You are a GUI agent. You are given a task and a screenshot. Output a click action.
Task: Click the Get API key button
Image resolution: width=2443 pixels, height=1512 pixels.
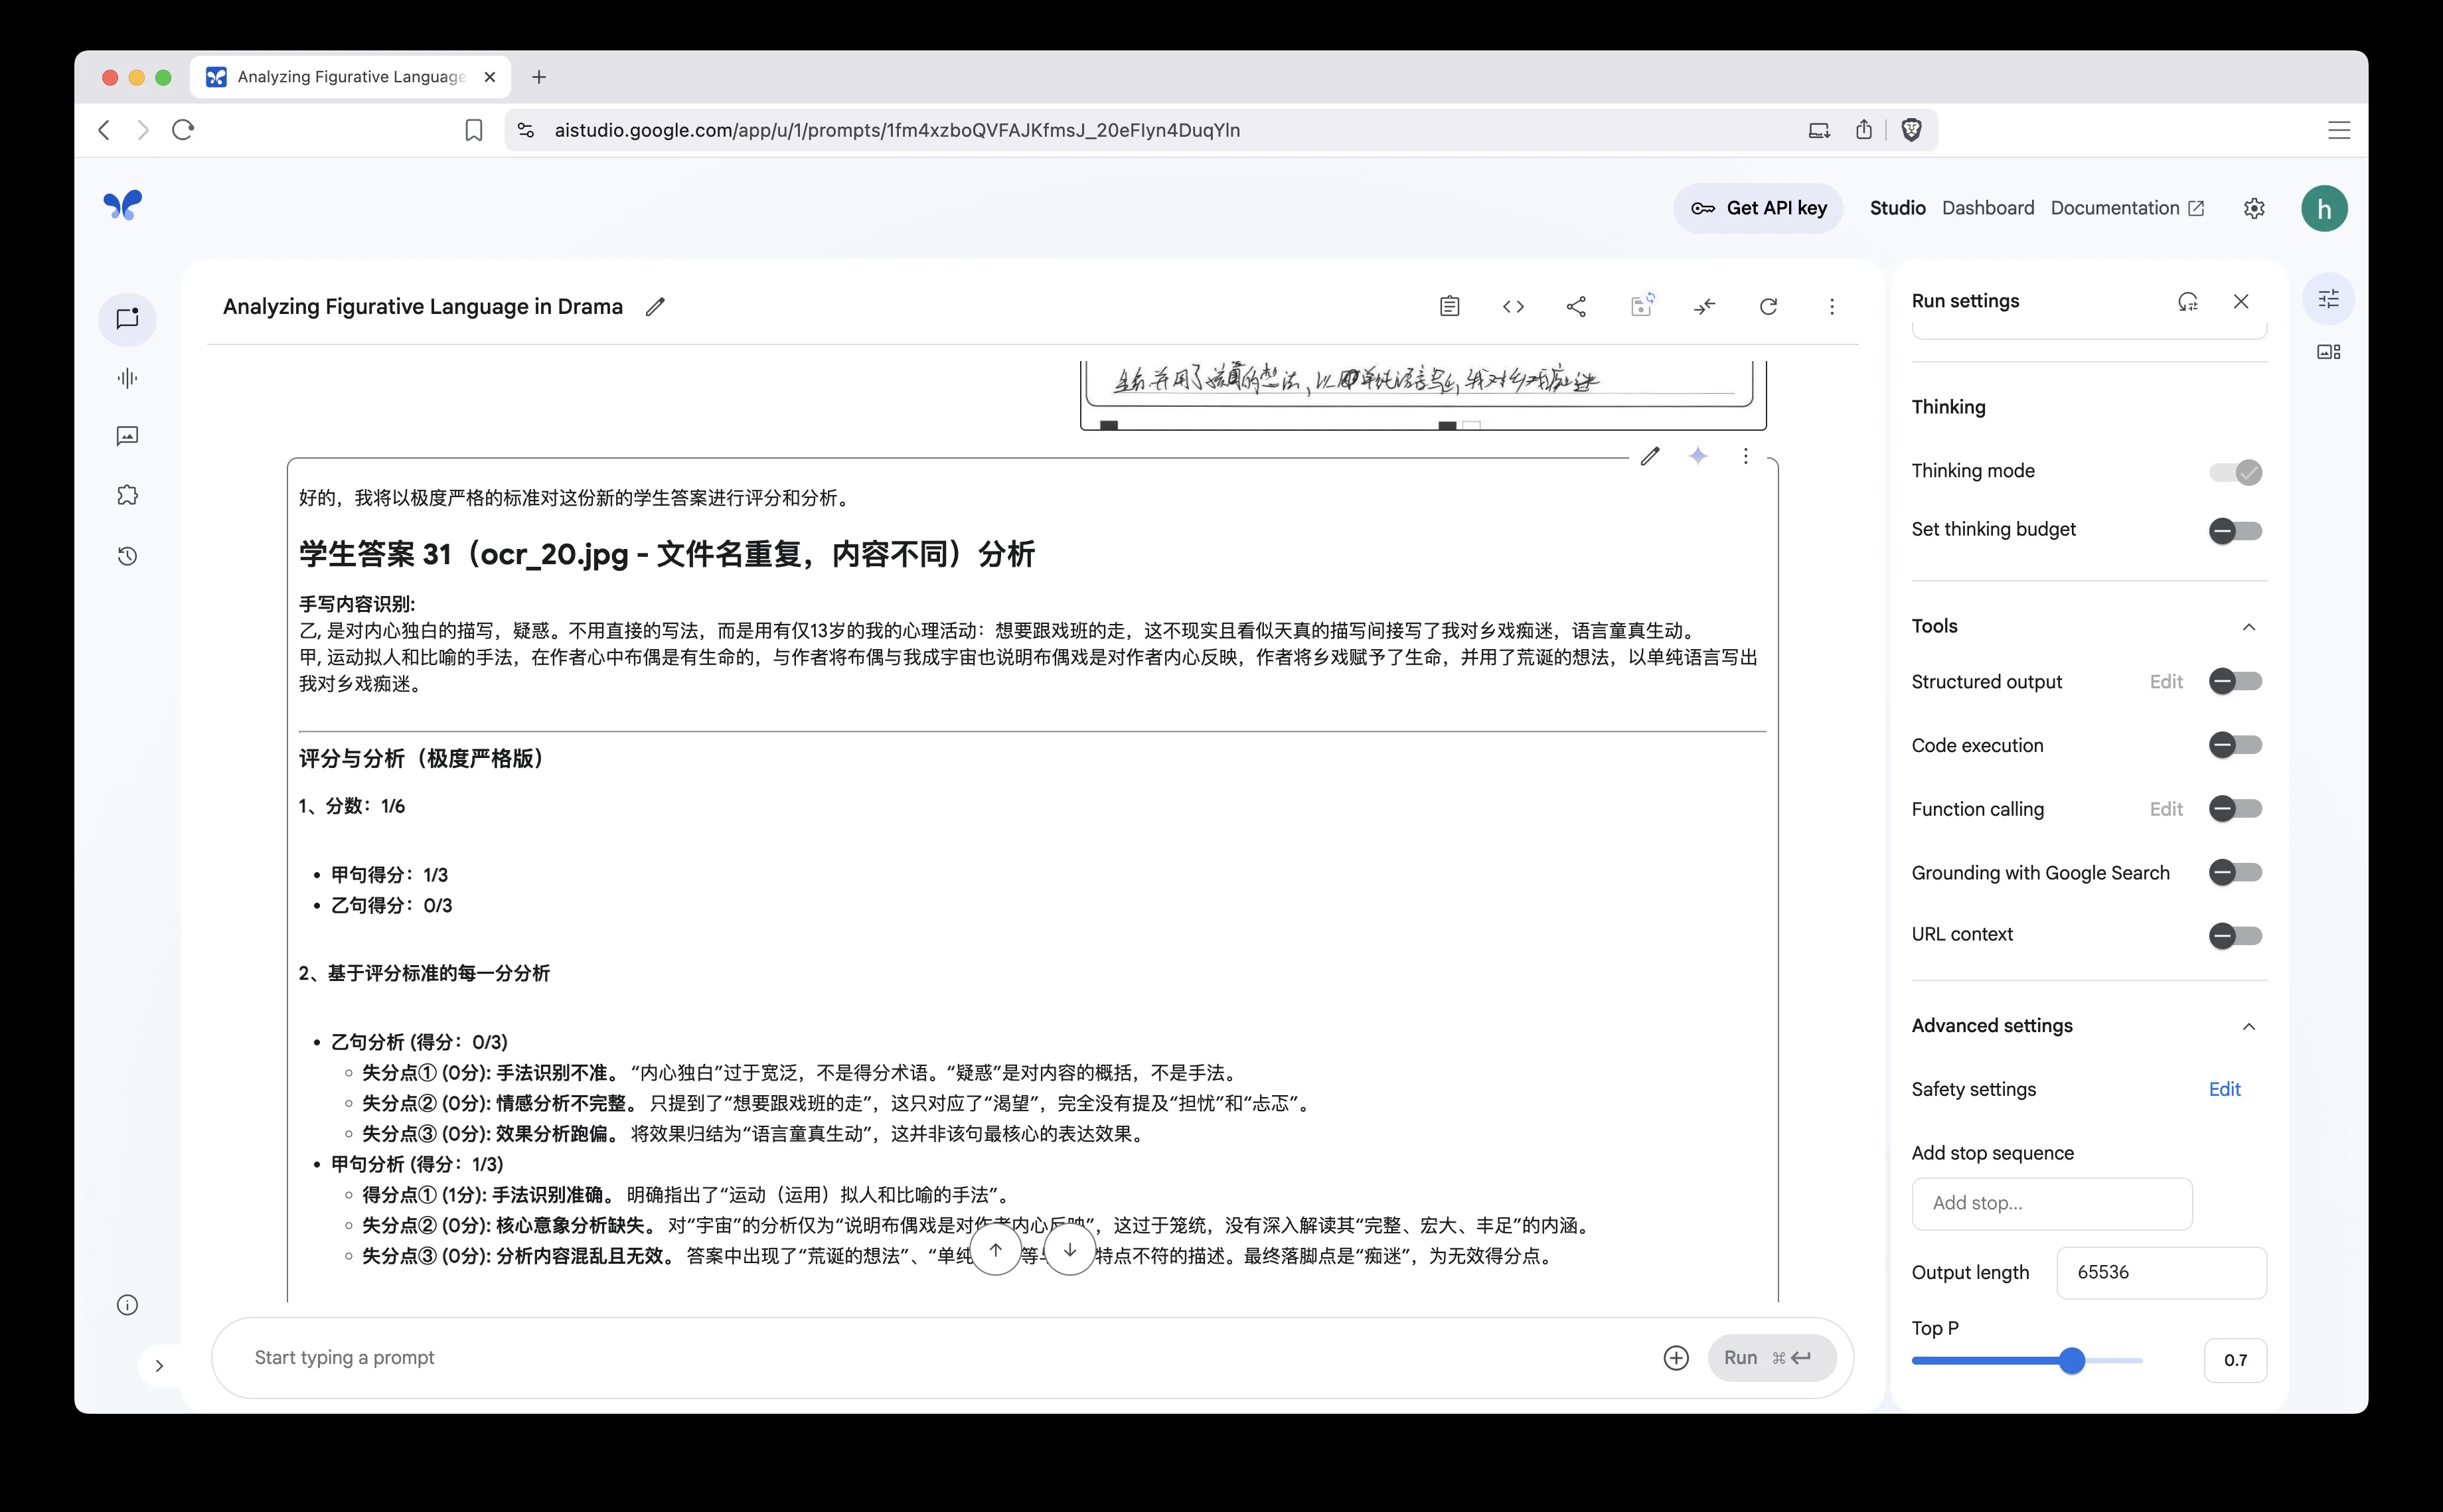click(1760, 207)
